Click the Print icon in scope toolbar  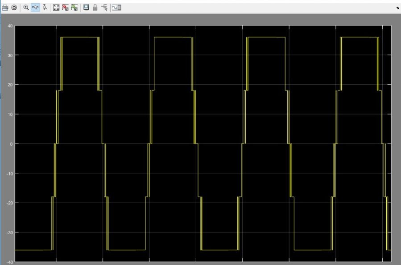(5, 8)
